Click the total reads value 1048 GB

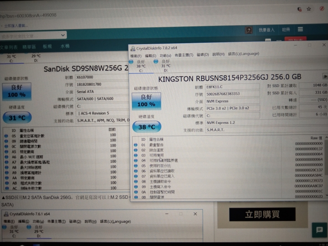click(313, 85)
